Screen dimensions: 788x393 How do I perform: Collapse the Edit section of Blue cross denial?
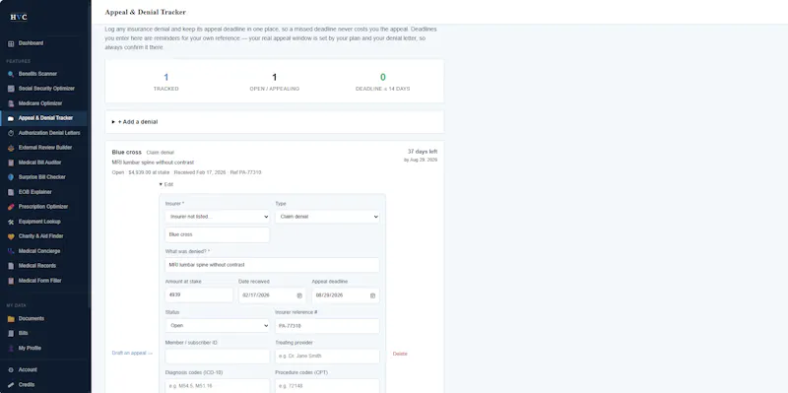[165, 184]
